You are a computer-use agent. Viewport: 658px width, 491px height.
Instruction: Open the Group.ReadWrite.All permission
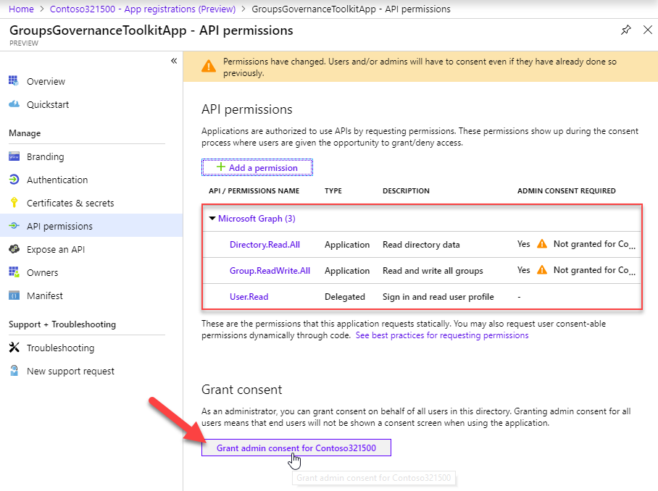point(270,270)
